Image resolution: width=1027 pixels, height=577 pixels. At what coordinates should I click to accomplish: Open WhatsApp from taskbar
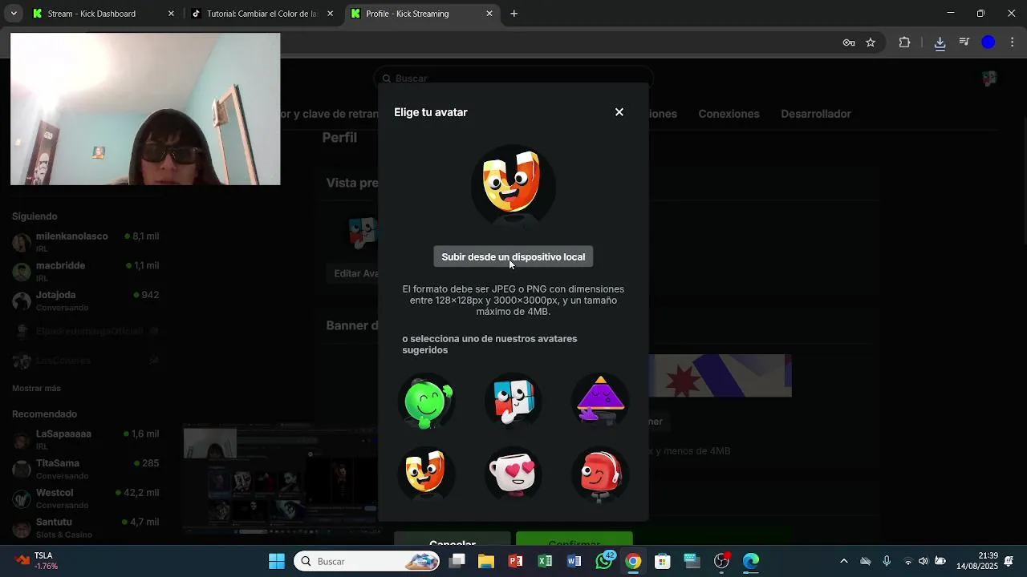(604, 561)
